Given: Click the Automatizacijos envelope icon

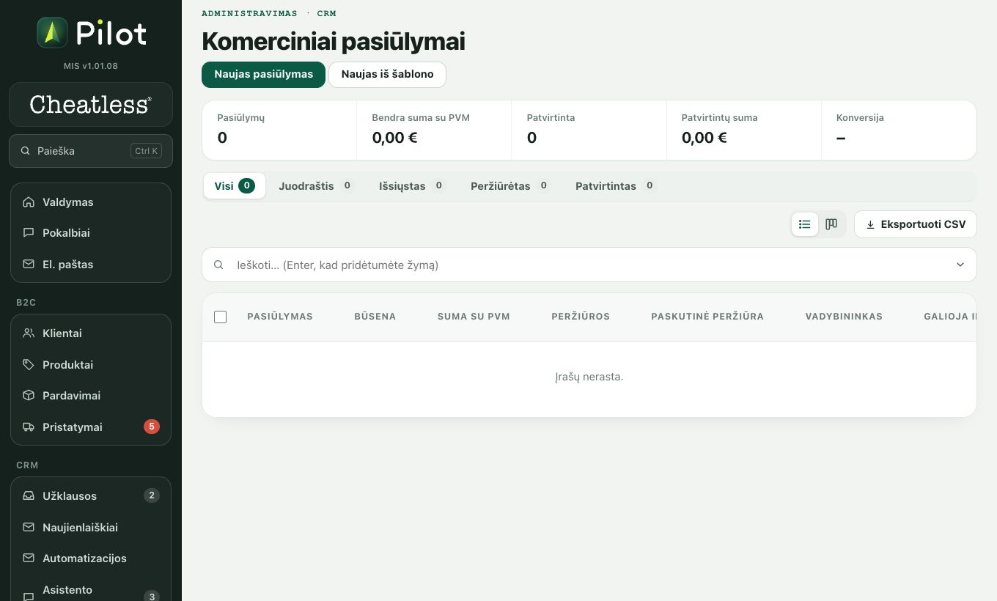Looking at the screenshot, I should (29, 558).
